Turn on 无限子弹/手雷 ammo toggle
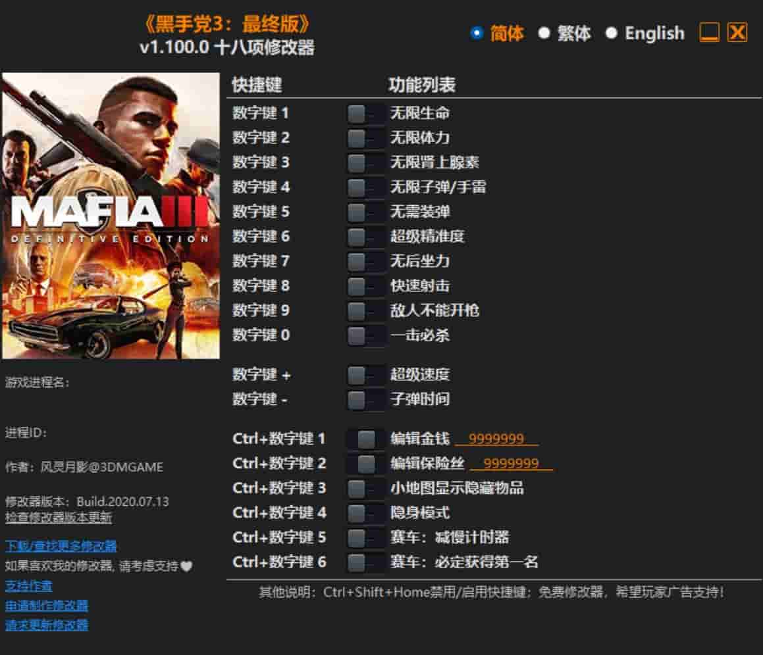Image resolution: width=763 pixels, height=655 pixels. point(365,188)
